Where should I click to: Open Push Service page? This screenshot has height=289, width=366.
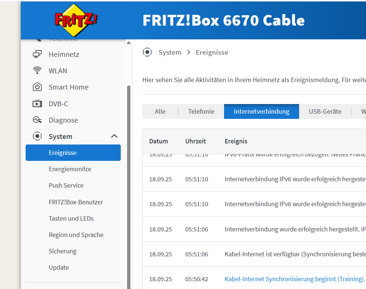pos(66,185)
